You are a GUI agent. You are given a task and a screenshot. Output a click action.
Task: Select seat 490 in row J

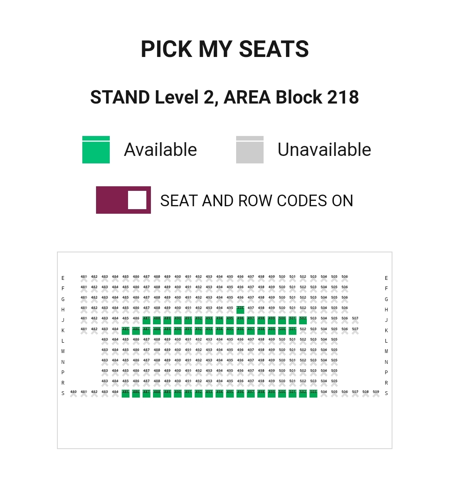click(178, 320)
